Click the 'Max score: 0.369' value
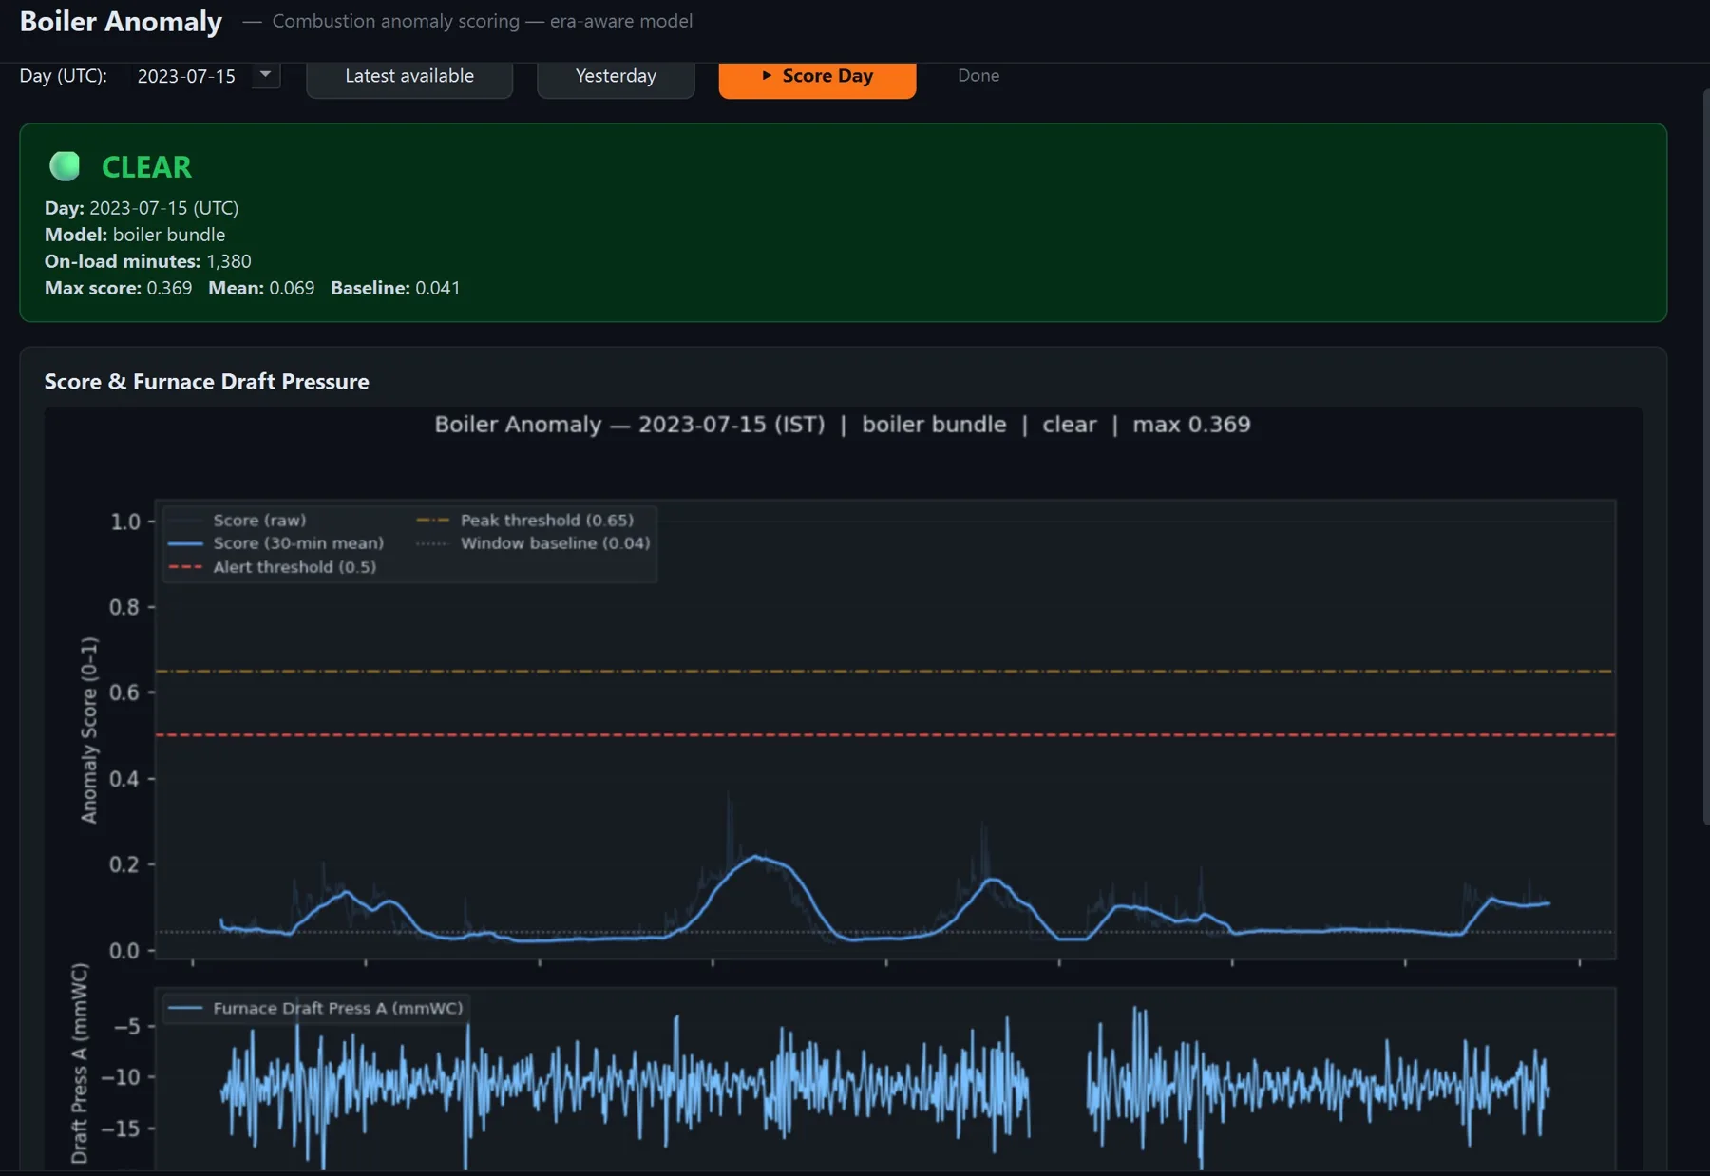1710x1176 pixels. click(118, 288)
